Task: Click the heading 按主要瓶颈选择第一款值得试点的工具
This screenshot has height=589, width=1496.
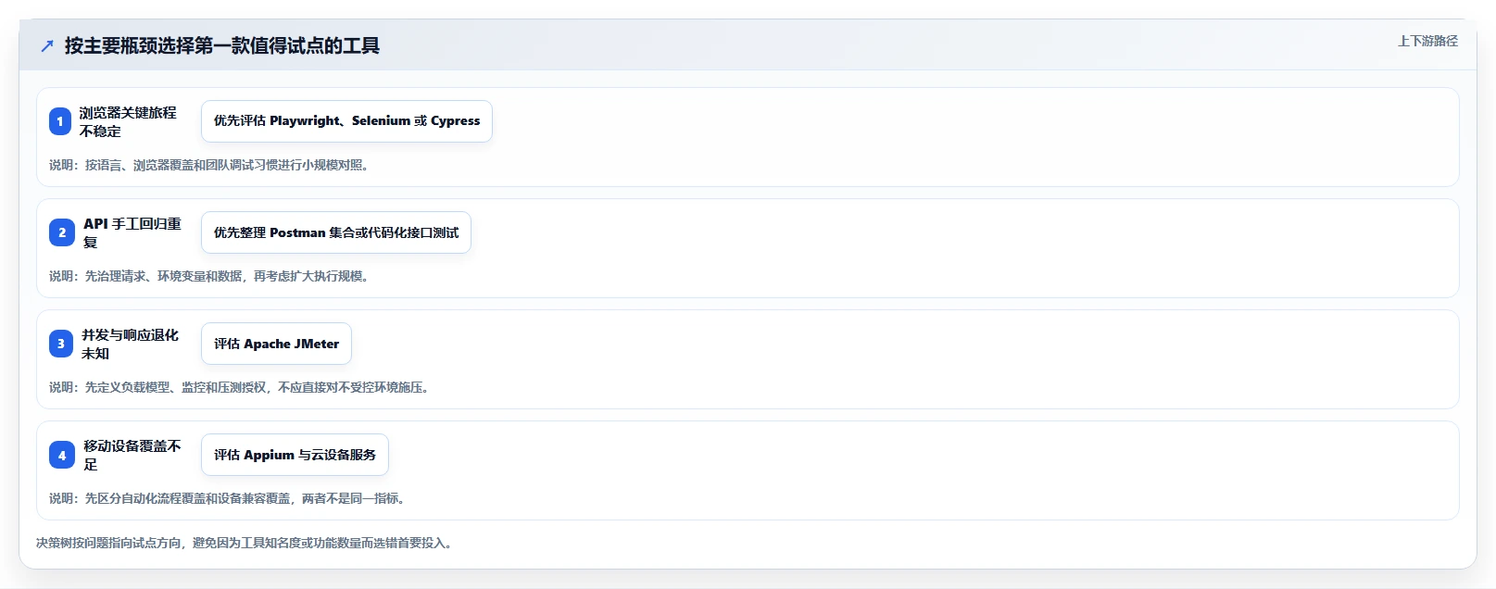Action: (x=222, y=45)
